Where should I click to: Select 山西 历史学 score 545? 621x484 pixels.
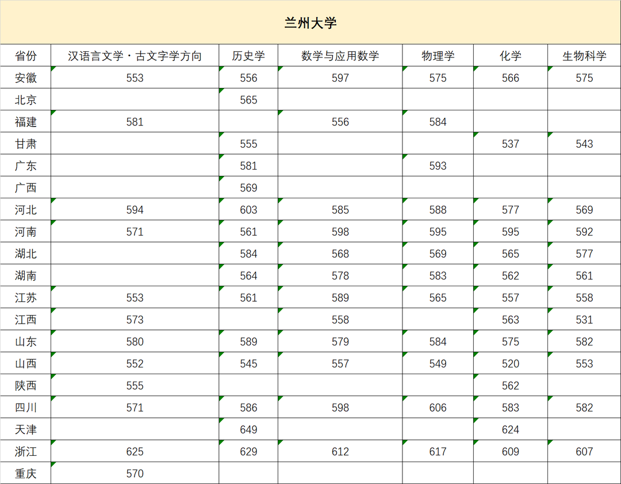(248, 363)
